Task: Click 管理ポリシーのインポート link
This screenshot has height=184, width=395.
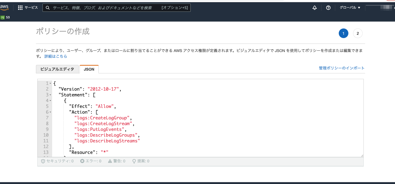Action: coord(342,68)
